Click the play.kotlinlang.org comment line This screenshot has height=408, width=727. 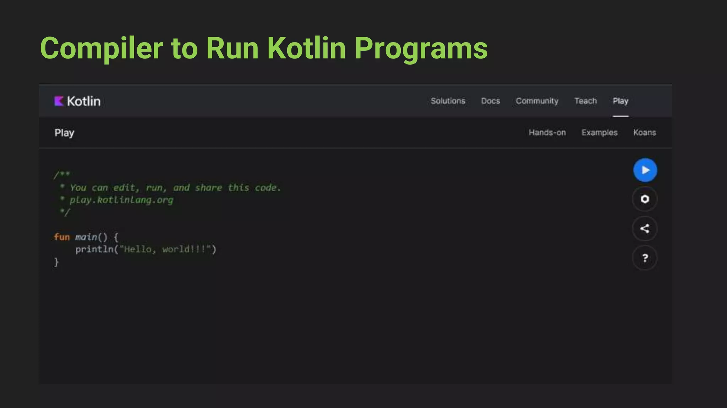tap(121, 200)
